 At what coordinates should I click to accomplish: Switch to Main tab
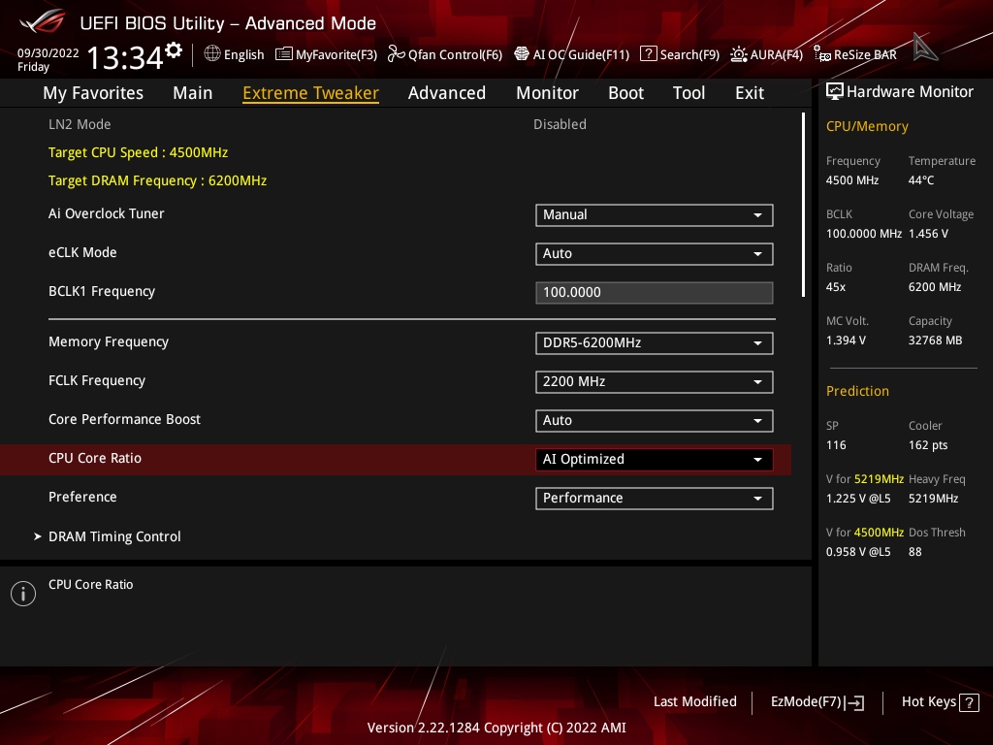193,92
